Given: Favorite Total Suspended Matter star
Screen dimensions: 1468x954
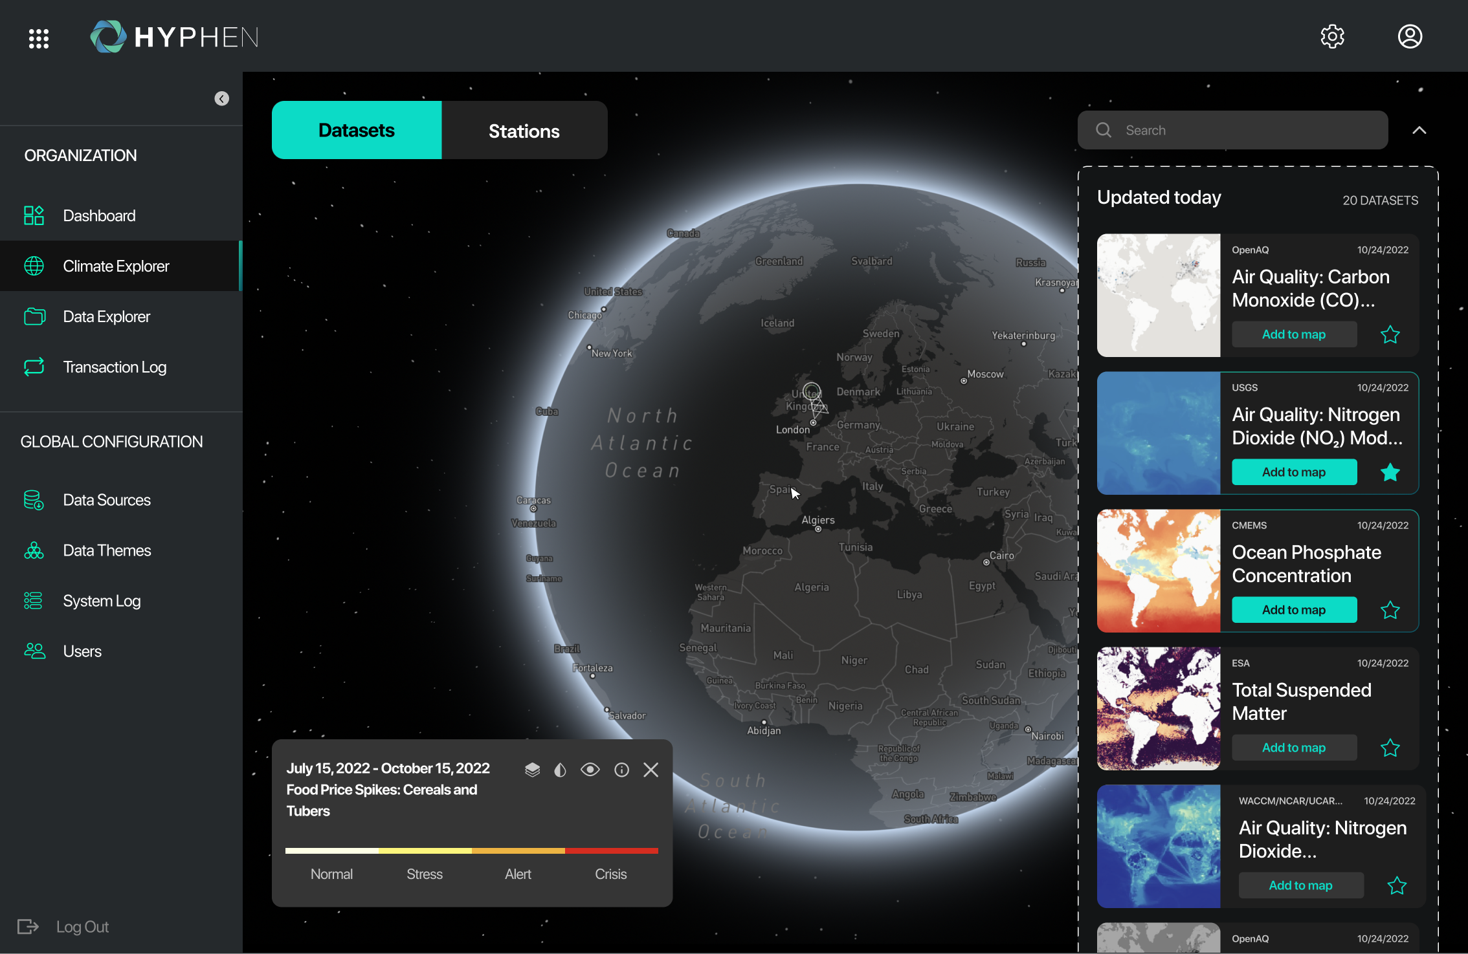Looking at the screenshot, I should pos(1390,748).
